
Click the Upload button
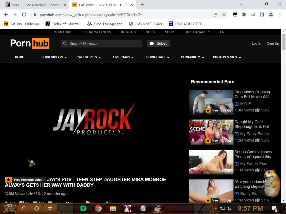tap(159, 43)
